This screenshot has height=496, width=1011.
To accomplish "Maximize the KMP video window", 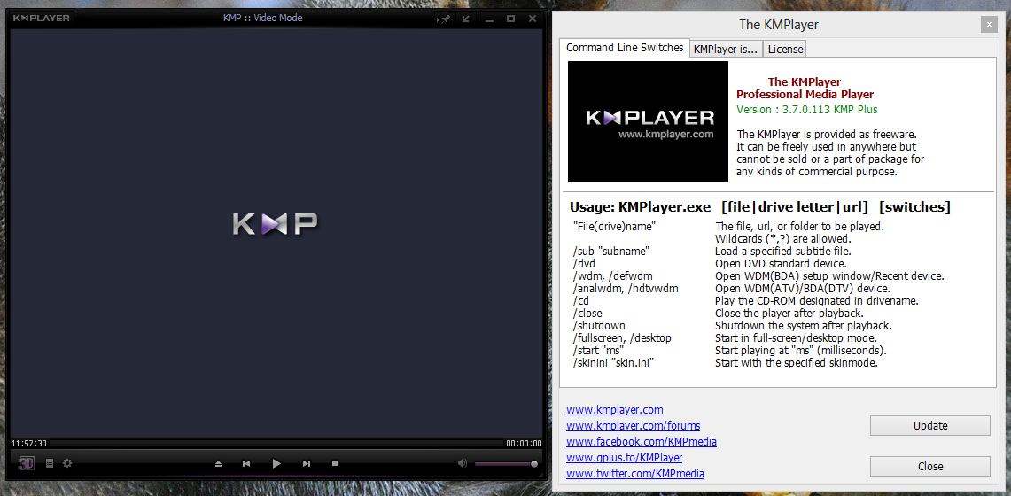I will (x=510, y=19).
